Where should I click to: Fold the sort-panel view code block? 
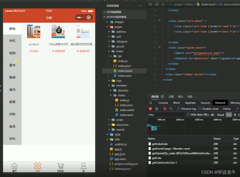(159, 20)
